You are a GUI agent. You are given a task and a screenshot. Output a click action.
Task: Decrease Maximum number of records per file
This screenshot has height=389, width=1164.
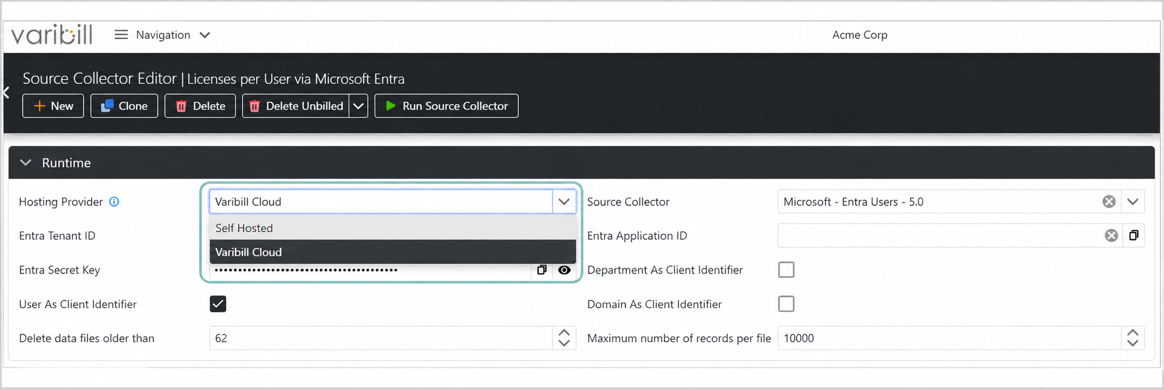pos(1133,343)
